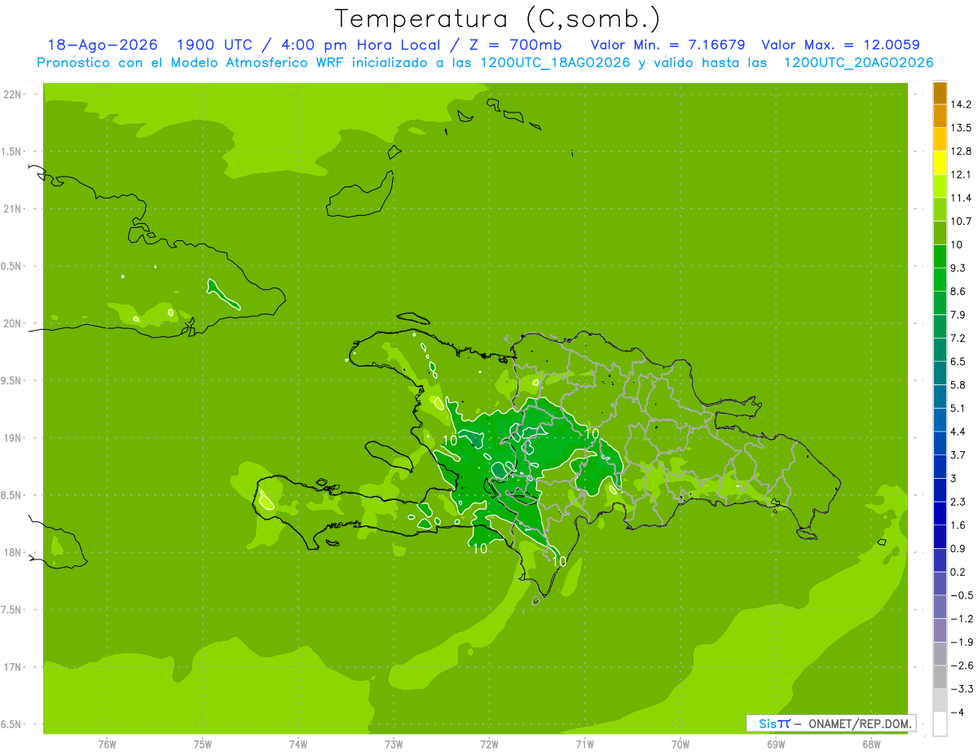This screenshot has height=755, width=978.
Task: Click the "71W" longitude axis label
Action: tap(584, 745)
